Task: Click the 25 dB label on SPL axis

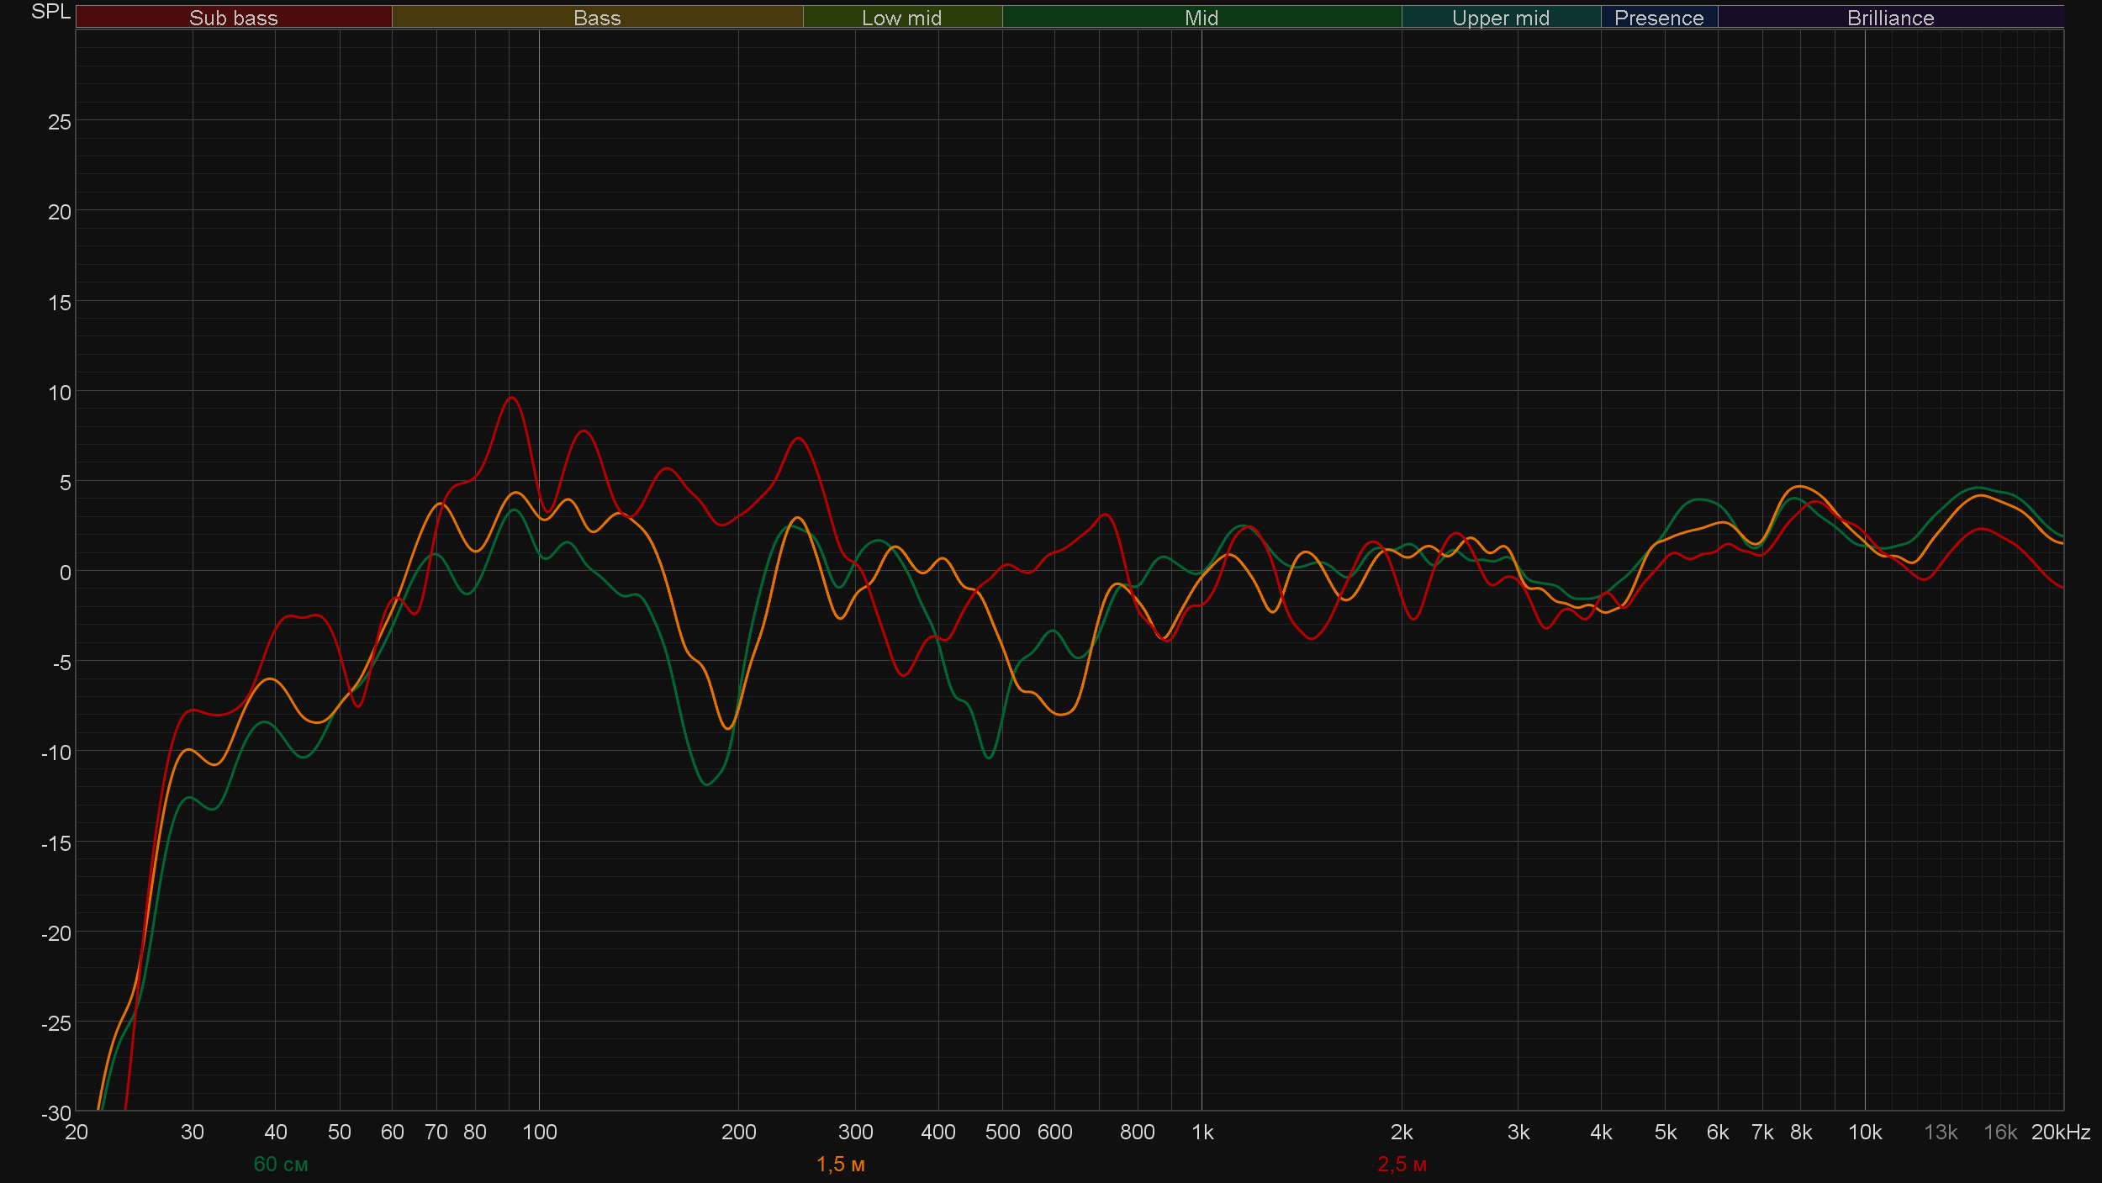Action: pos(59,122)
